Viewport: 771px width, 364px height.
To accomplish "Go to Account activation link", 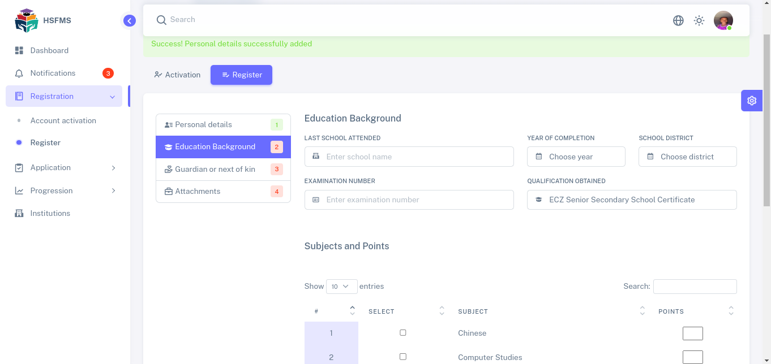I will [x=63, y=121].
